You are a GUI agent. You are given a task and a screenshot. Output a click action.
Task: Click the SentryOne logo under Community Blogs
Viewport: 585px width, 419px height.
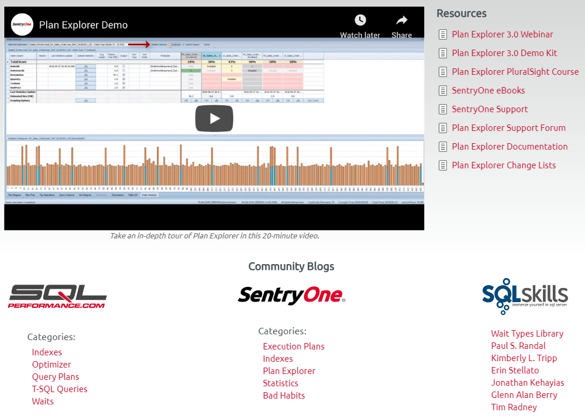click(x=291, y=295)
